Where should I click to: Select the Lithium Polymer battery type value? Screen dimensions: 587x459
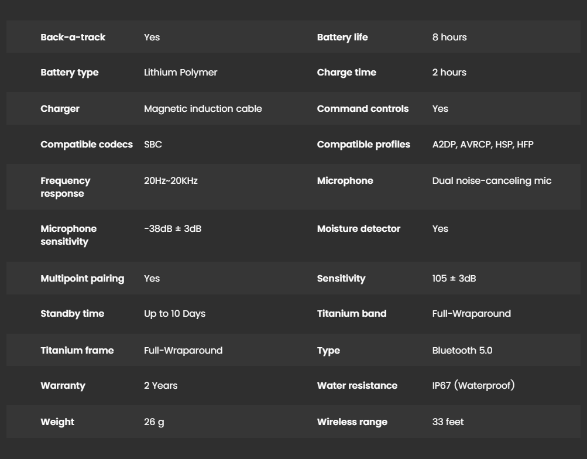tap(180, 72)
